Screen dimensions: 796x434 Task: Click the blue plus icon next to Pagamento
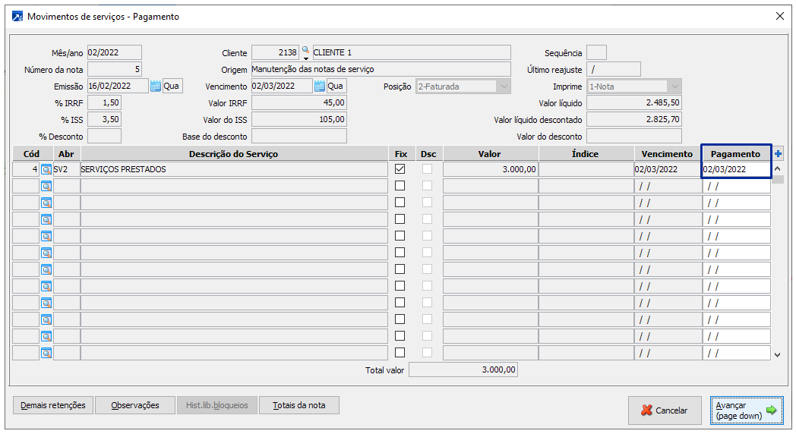778,154
